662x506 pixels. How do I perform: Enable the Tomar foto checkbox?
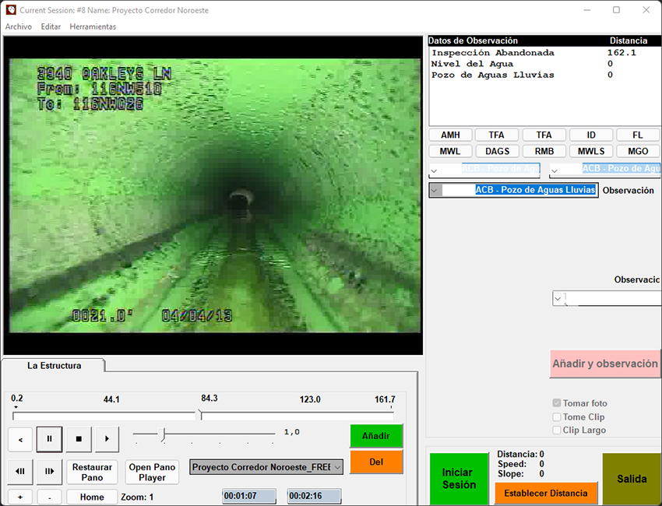click(x=556, y=403)
